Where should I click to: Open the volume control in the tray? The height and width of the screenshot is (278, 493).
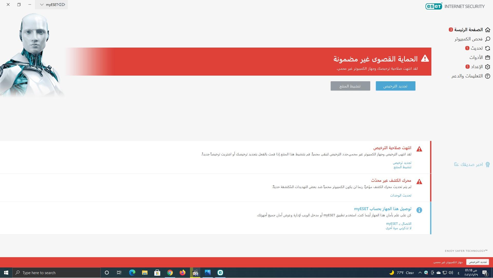451,273
